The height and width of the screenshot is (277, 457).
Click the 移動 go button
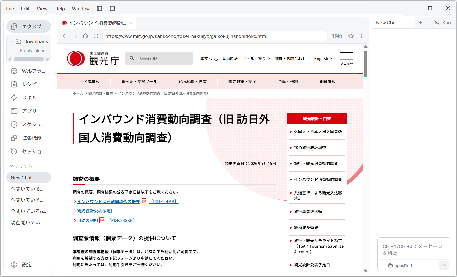point(337,36)
